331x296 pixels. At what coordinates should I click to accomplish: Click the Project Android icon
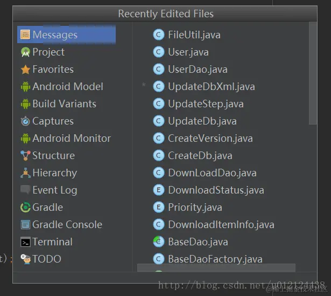(25, 52)
